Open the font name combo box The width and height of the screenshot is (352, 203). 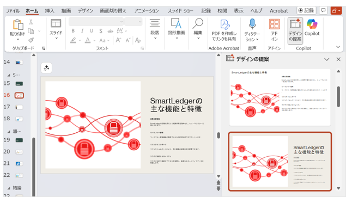pyautogui.click(x=96, y=22)
